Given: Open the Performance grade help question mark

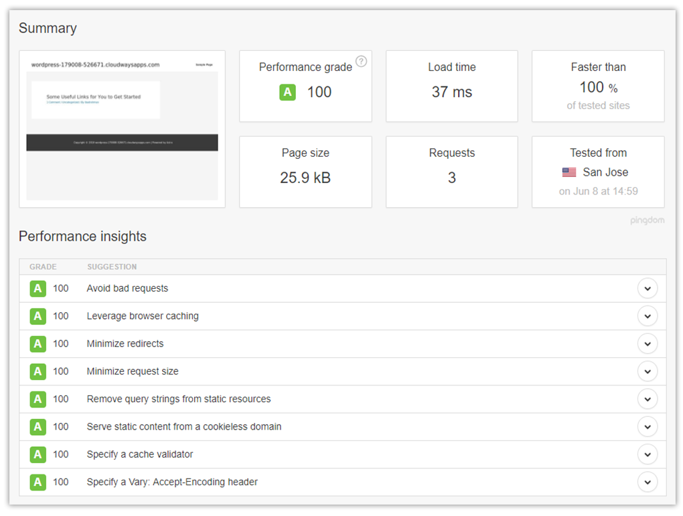Looking at the screenshot, I should pyautogui.click(x=361, y=62).
